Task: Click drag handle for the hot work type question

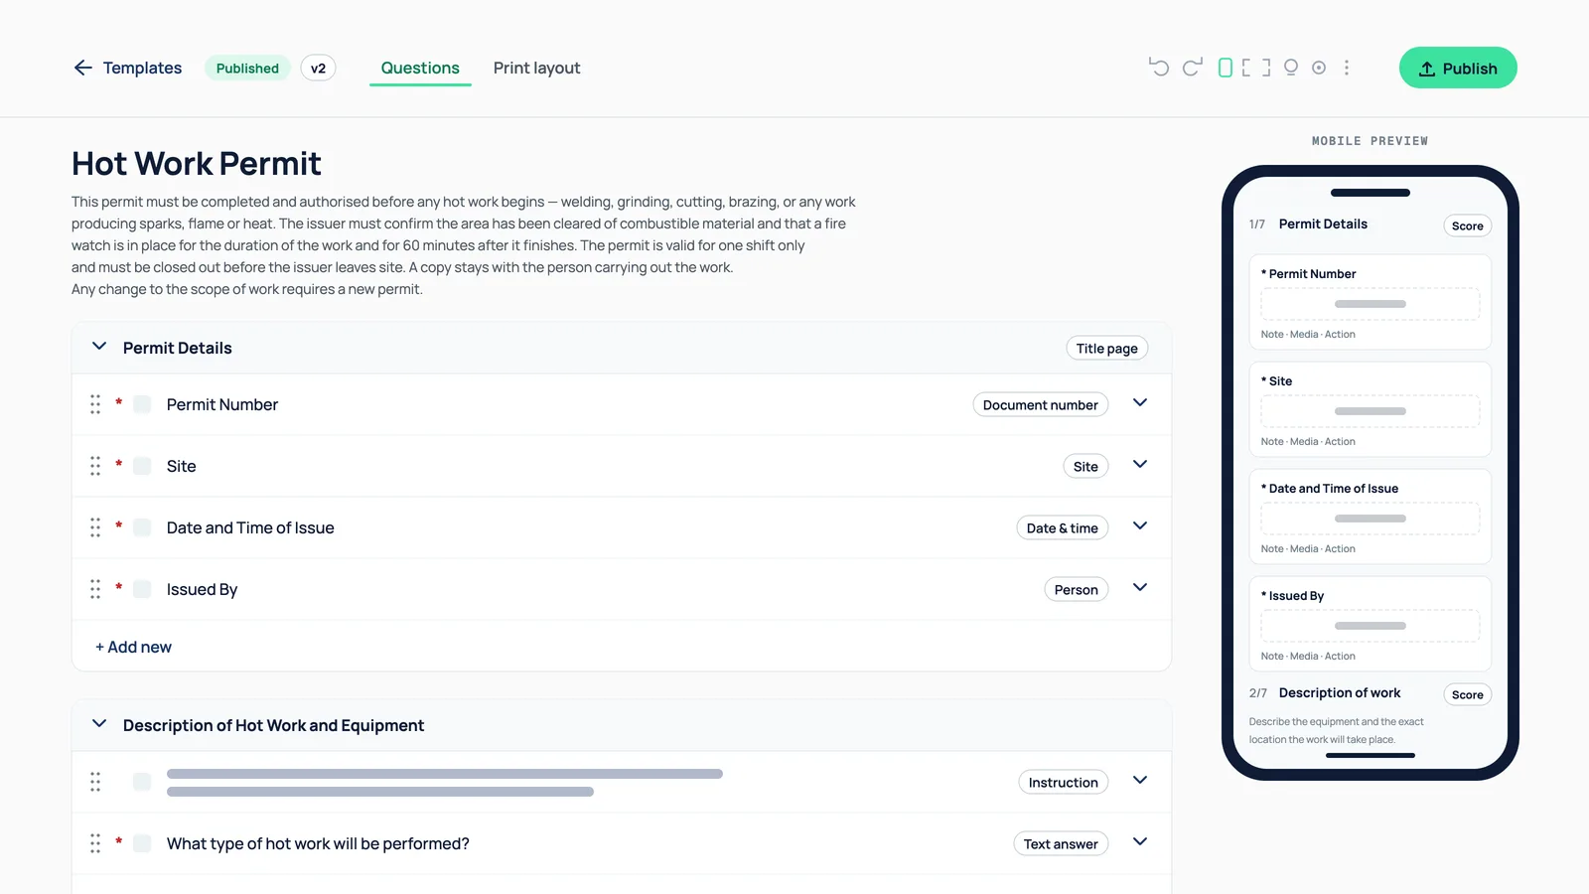Action: click(x=95, y=843)
